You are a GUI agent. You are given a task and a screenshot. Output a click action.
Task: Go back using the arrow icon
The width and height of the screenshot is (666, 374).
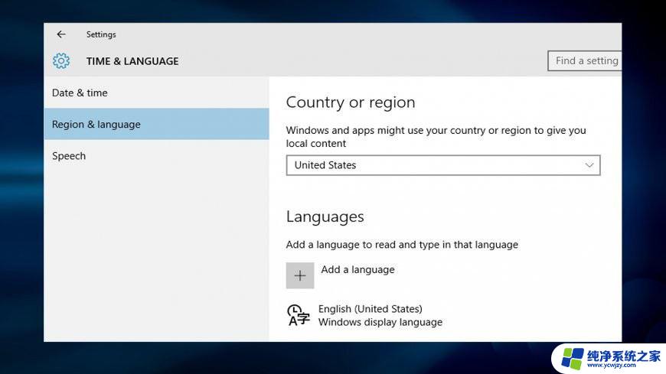pos(61,34)
